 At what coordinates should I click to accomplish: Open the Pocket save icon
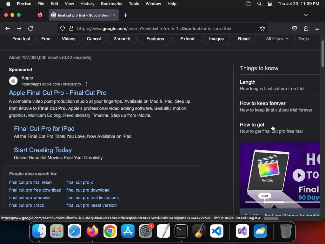(x=294, y=28)
